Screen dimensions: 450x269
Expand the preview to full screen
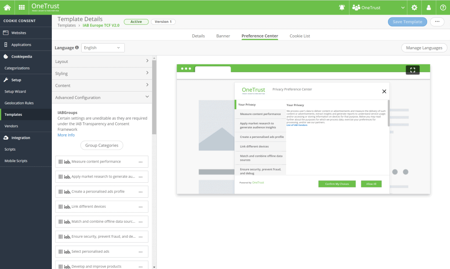pyautogui.click(x=413, y=70)
